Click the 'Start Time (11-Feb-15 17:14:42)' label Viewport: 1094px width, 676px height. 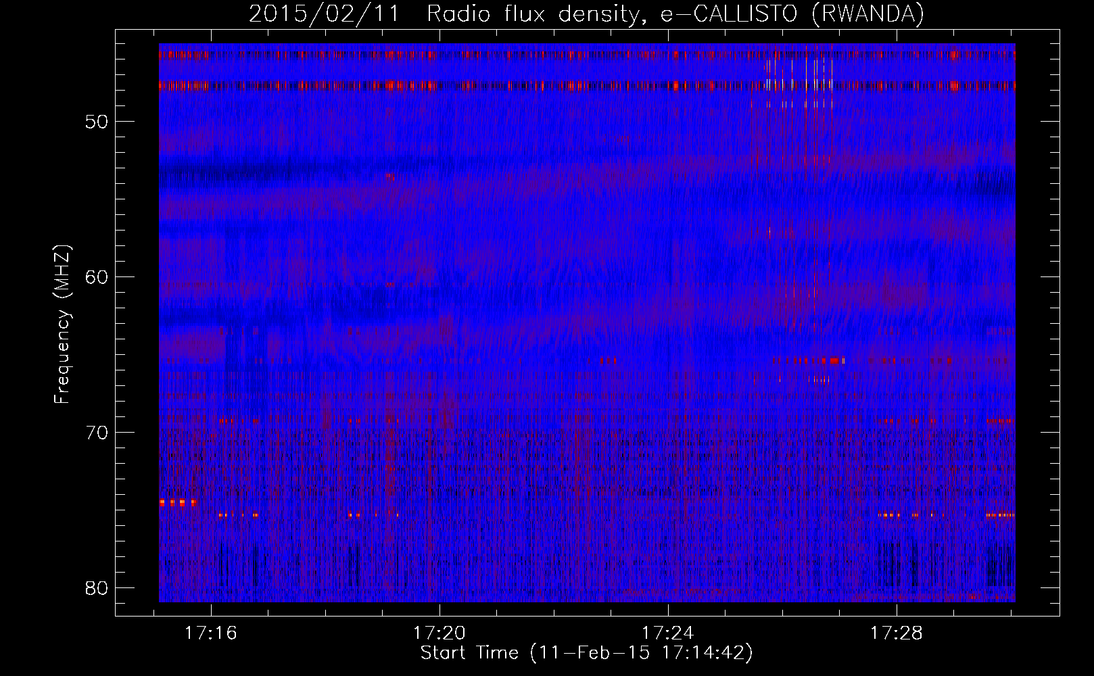click(586, 653)
